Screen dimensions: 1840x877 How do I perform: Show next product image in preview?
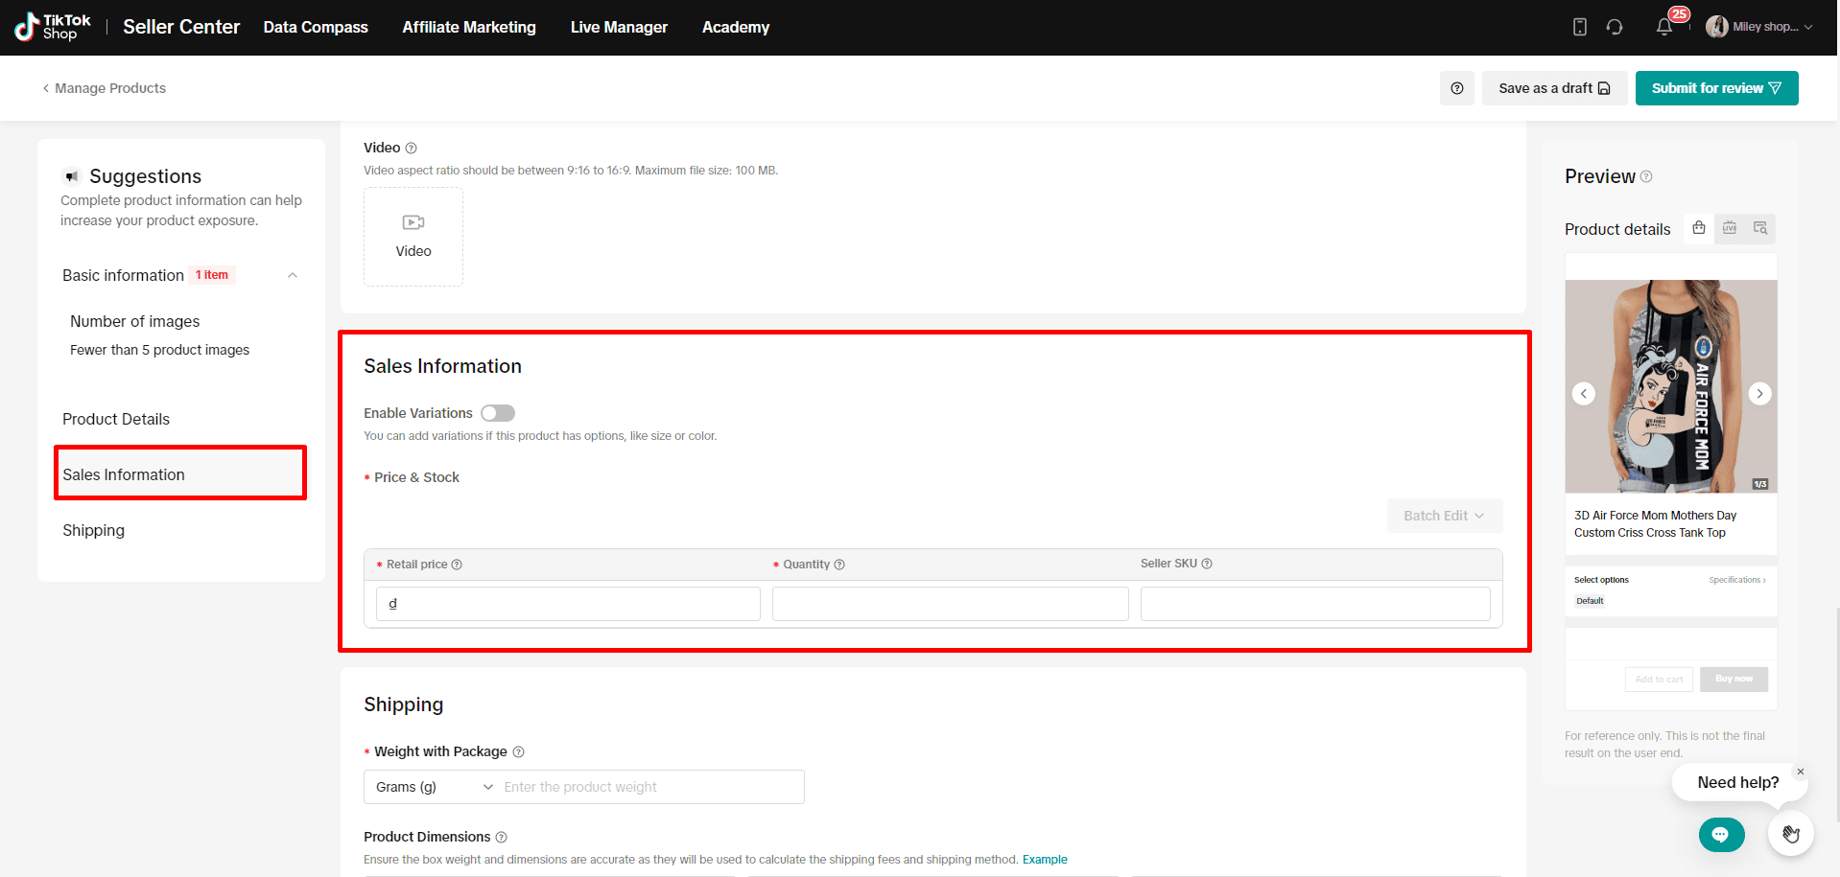1759,393
